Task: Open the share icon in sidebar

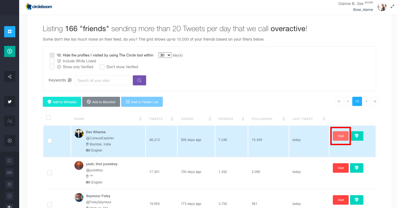Action: pyautogui.click(x=10, y=76)
